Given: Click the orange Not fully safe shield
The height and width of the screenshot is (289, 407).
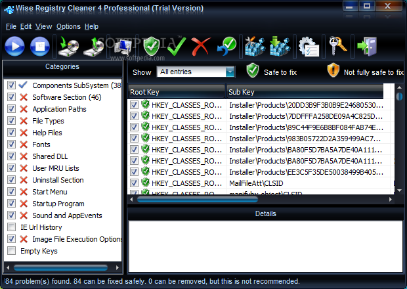Looking at the screenshot, I should (x=333, y=70).
